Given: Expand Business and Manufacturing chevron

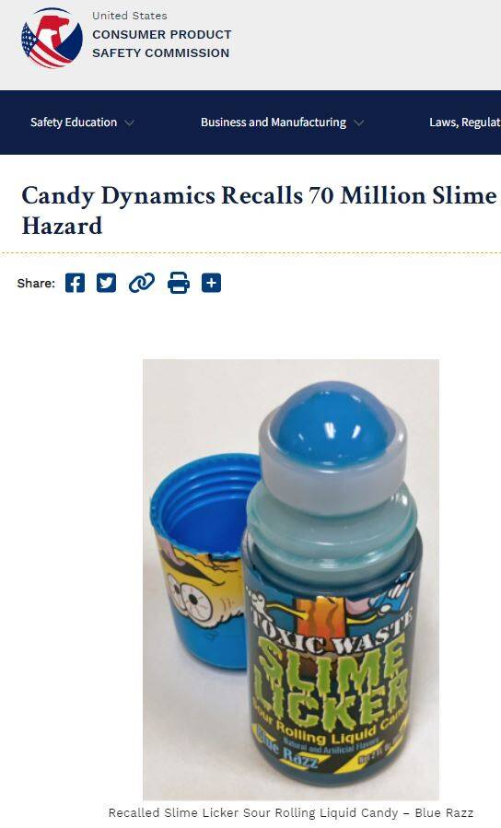Looking at the screenshot, I should pyautogui.click(x=359, y=123).
